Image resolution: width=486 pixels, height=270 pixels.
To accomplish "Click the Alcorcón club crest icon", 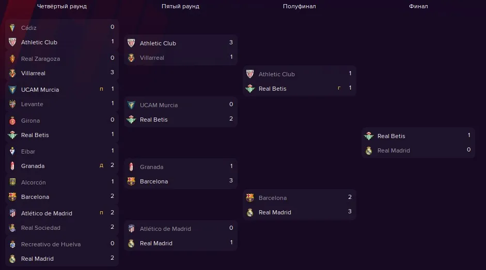I will coord(12,182).
